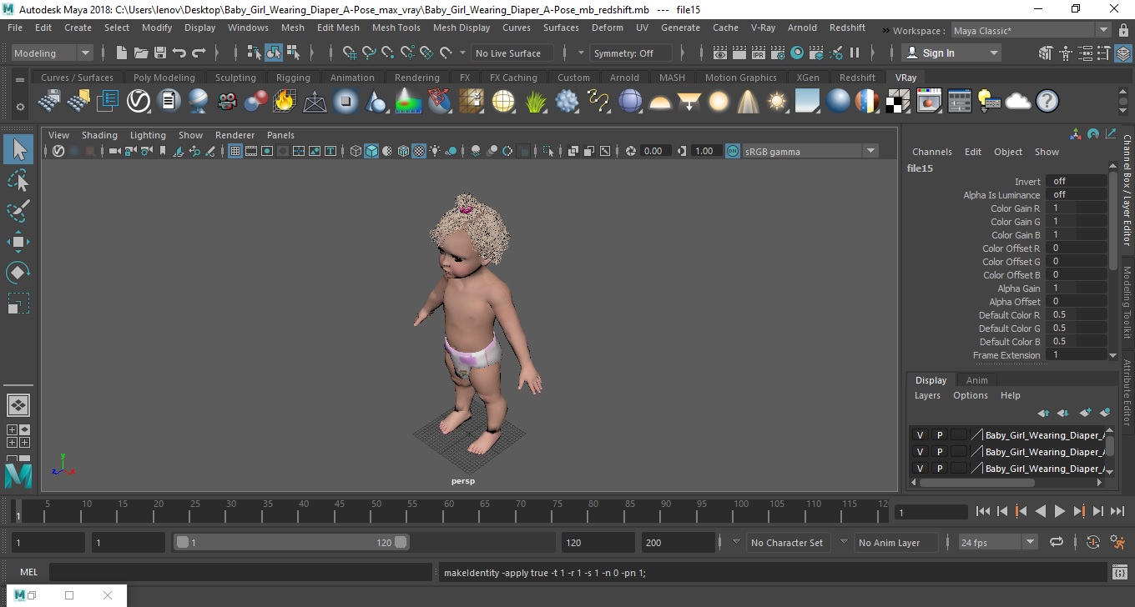This screenshot has width=1135, height=607.
Task: Click the Undo arrow icon
Action: 179,53
